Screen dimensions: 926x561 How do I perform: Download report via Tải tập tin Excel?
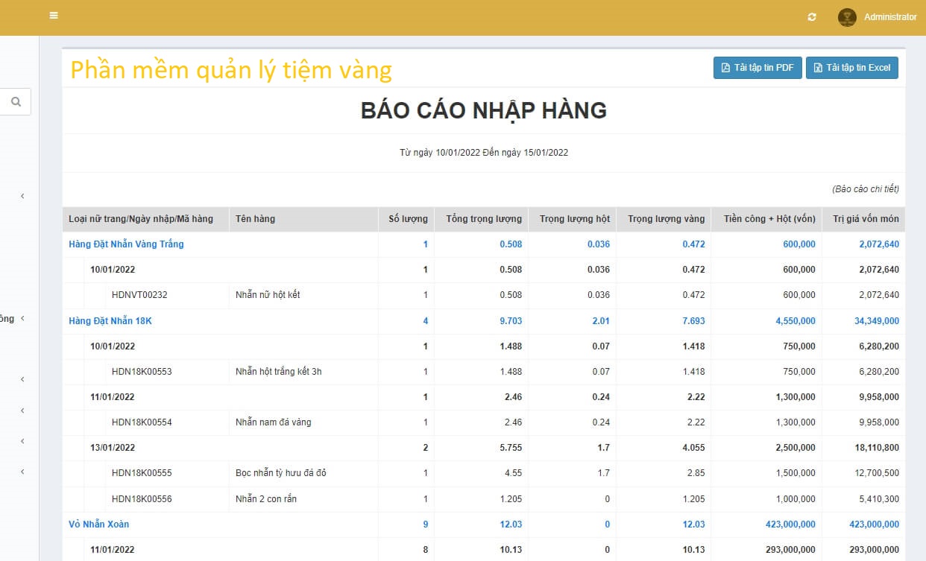click(852, 68)
